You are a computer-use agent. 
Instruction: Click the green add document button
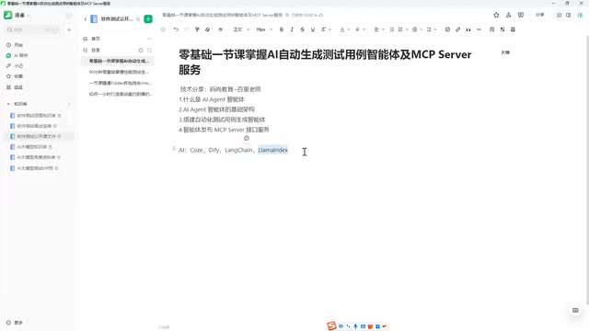[148, 18]
